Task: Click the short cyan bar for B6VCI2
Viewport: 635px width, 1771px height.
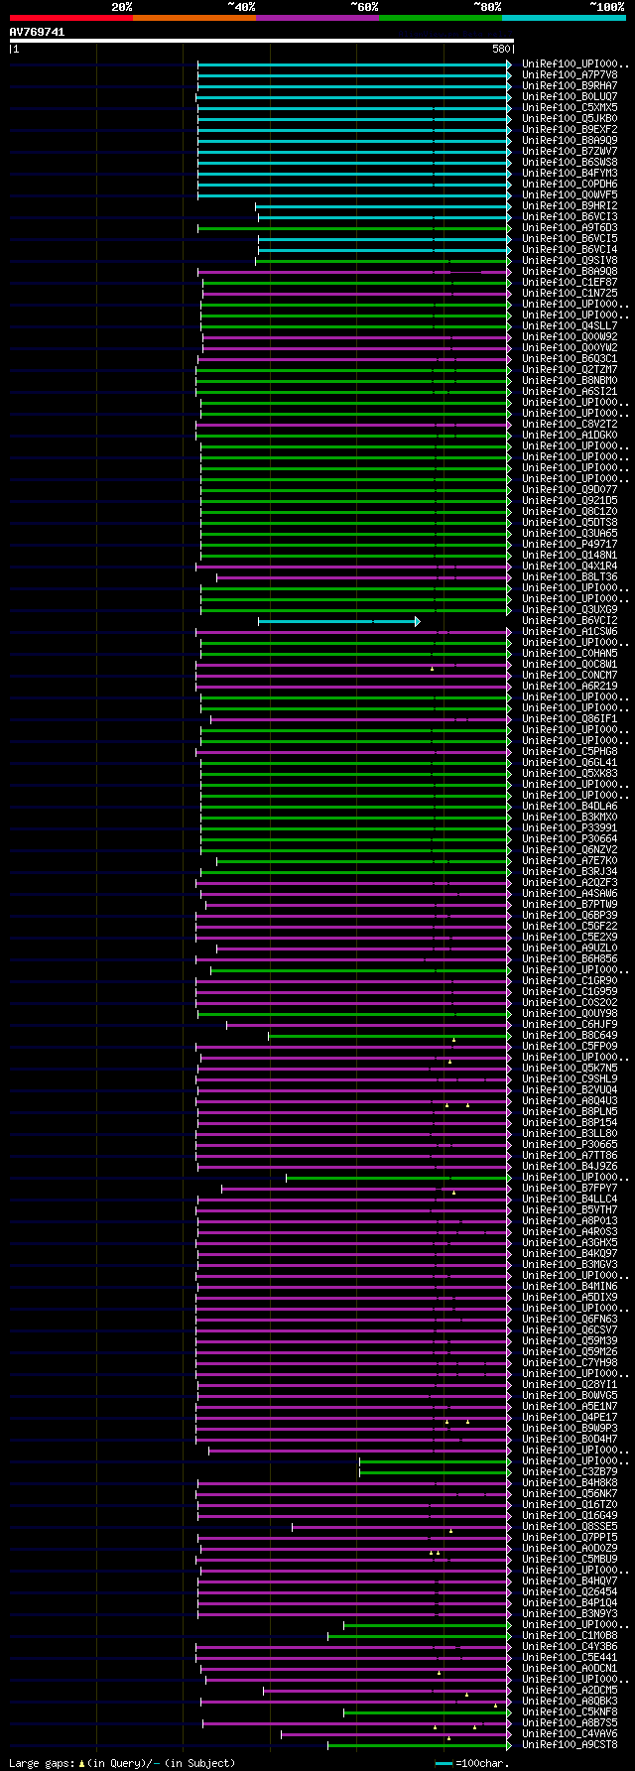Action: click(x=338, y=621)
